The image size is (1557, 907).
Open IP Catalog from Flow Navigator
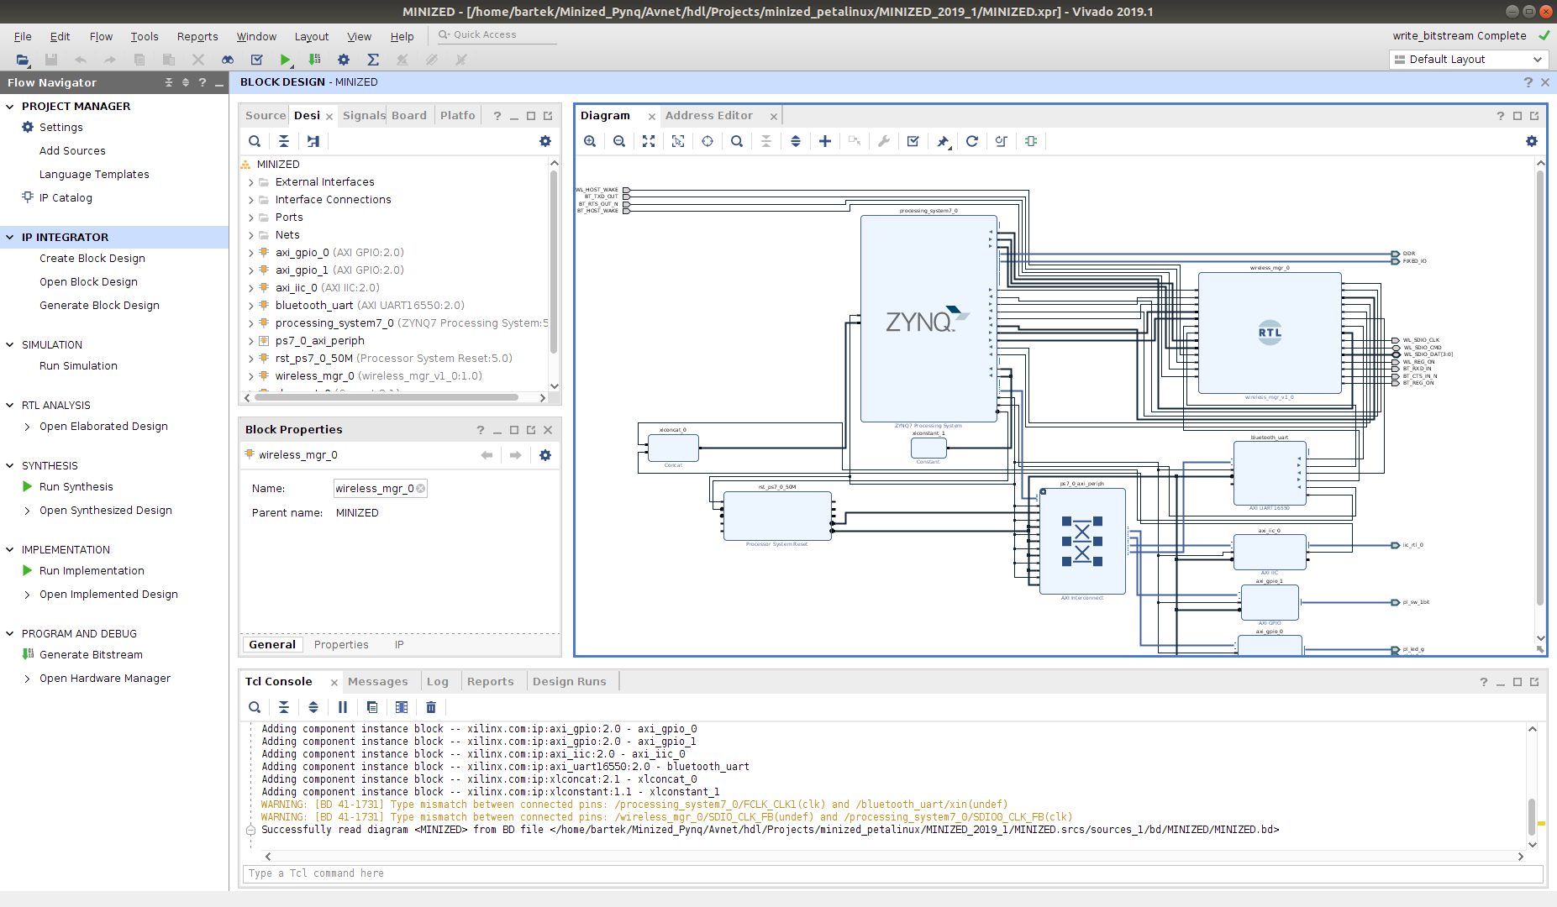tap(66, 198)
